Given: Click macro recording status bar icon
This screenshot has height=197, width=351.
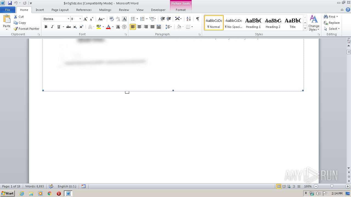Looking at the screenshot, I should tap(84, 186).
